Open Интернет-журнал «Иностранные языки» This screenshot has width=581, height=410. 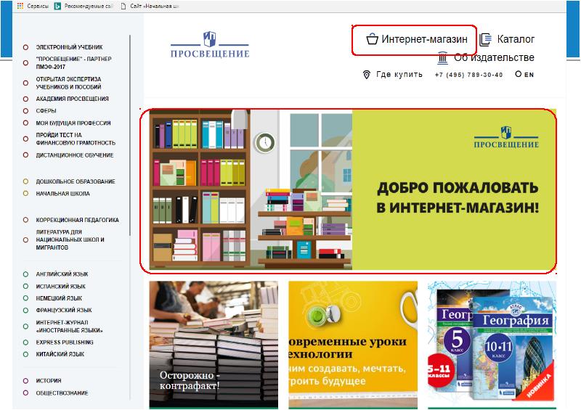pos(69,327)
